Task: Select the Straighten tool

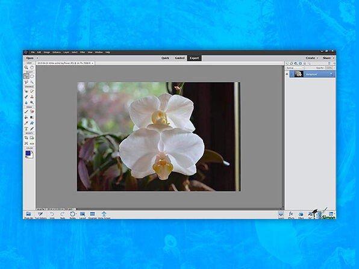Action: click(x=32, y=143)
